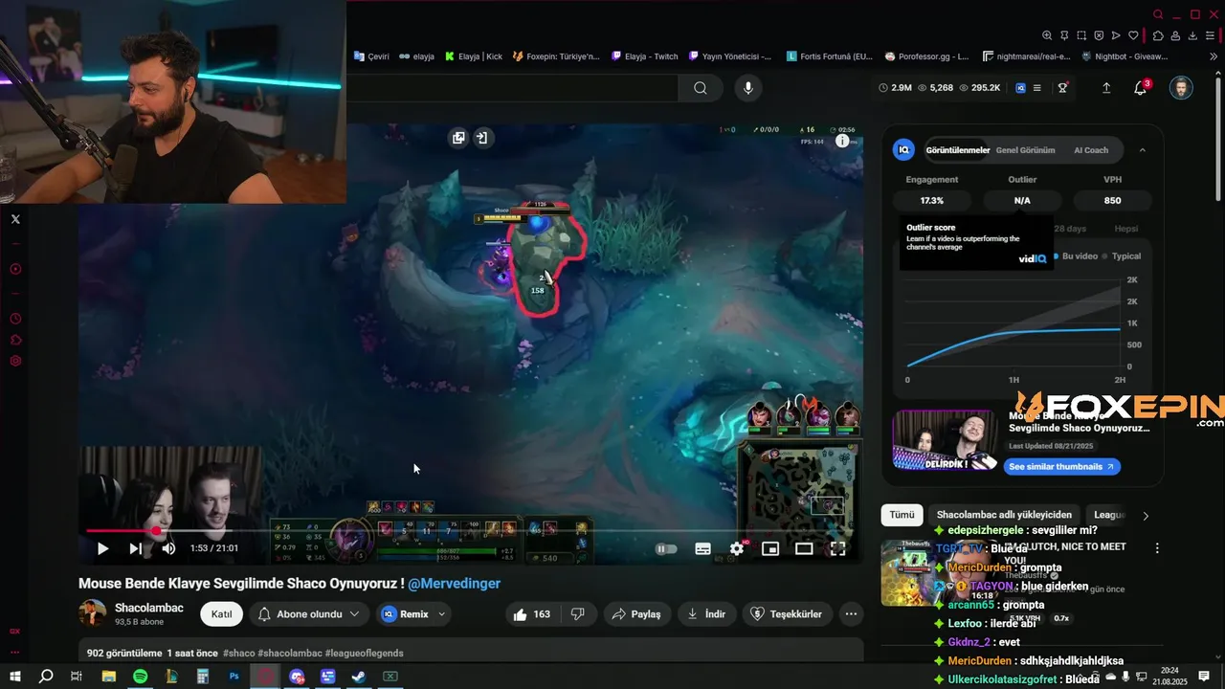Seek on the red video progress bar
1225x689 pixels.
pyautogui.click(x=471, y=530)
